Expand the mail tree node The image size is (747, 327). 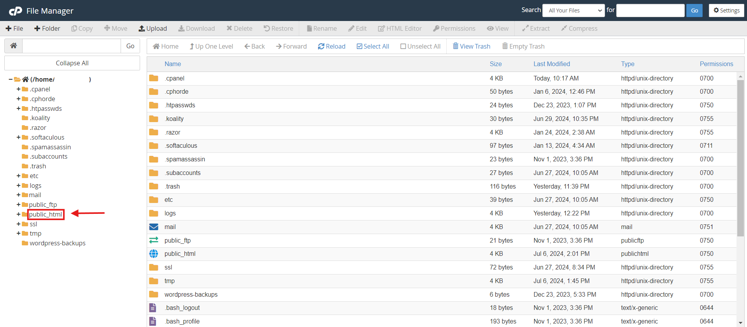click(18, 195)
